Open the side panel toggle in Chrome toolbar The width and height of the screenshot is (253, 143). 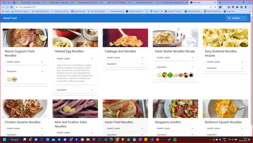pos(241,7)
